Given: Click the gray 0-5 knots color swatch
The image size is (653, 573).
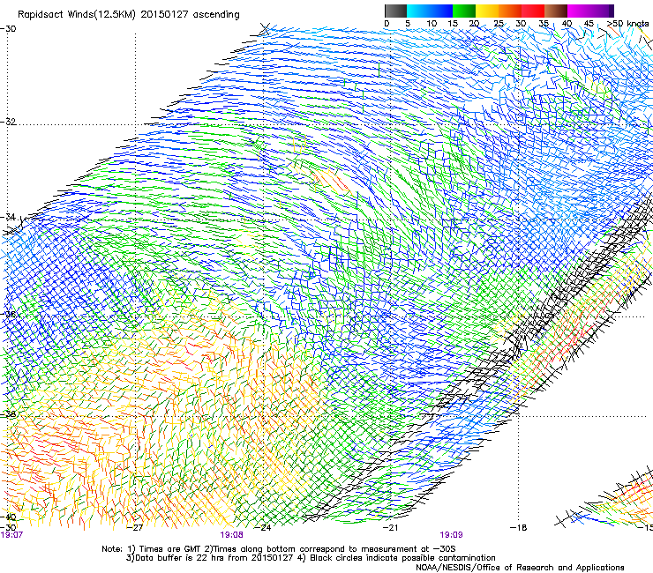Looking at the screenshot, I should (395, 11).
